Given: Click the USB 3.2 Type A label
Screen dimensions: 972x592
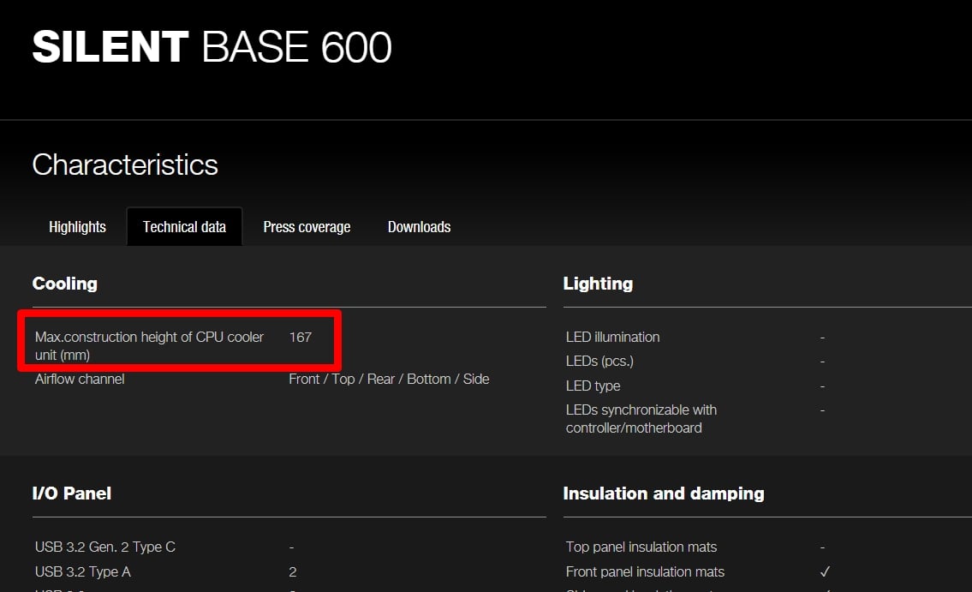Looking at the screenshot, I should click(x=83, y=571).
